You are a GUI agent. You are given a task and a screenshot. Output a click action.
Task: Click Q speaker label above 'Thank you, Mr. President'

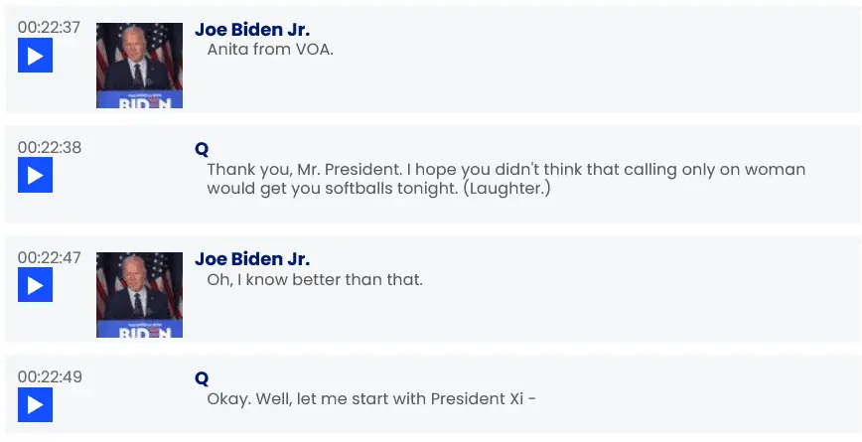click(202, 149)
